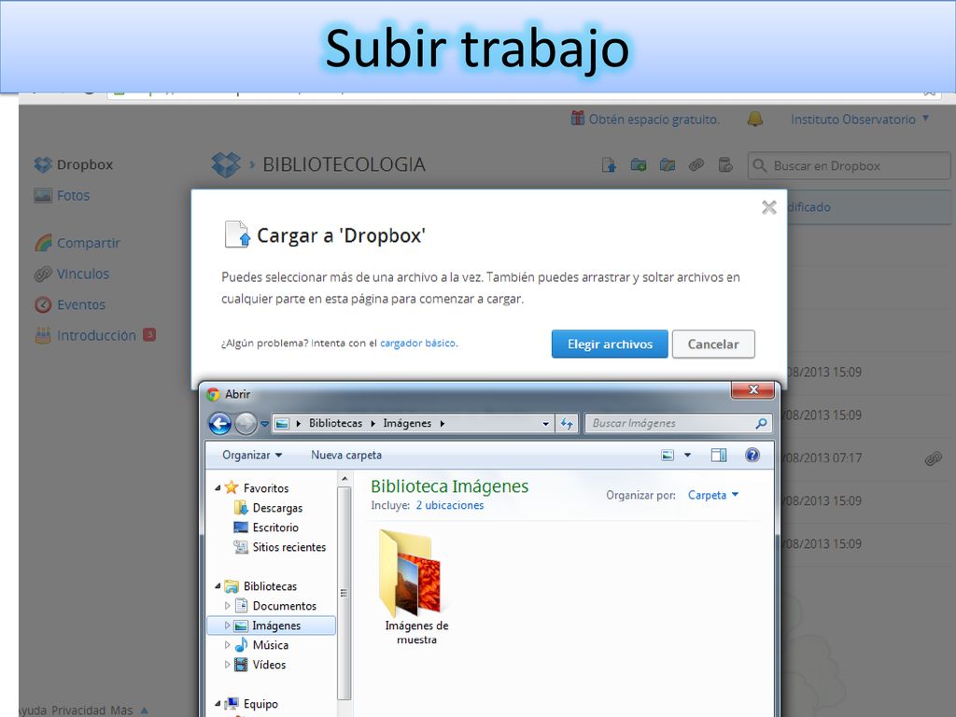Image resolution: width=956 pixels, height=717 pixels.
Task: Click the navigation pane scrollbar
Action: point(344,591)
